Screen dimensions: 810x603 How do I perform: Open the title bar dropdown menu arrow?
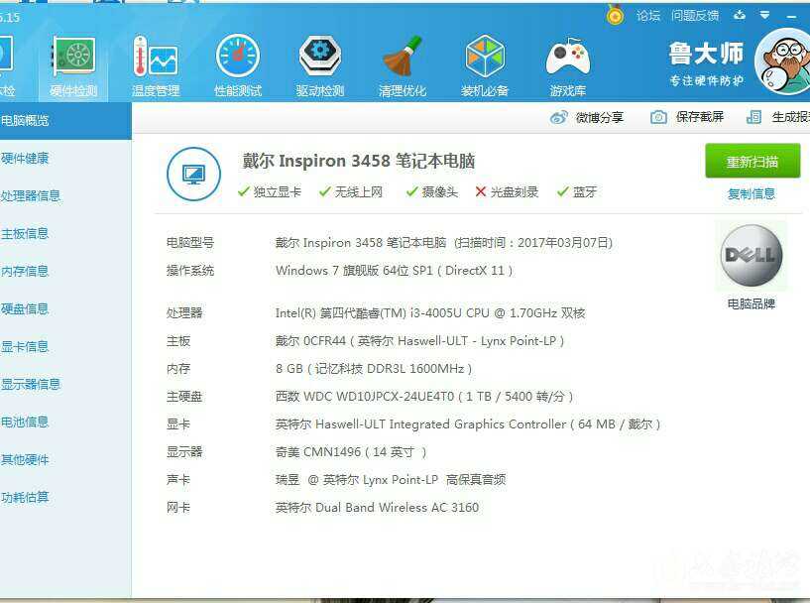pyautogui.click(x=764, y=15)
